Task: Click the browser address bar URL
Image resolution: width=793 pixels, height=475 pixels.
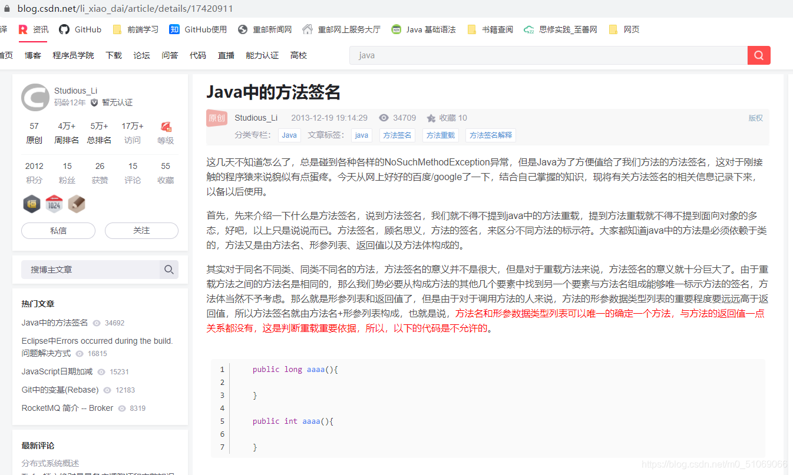Action: coord(125,8)
